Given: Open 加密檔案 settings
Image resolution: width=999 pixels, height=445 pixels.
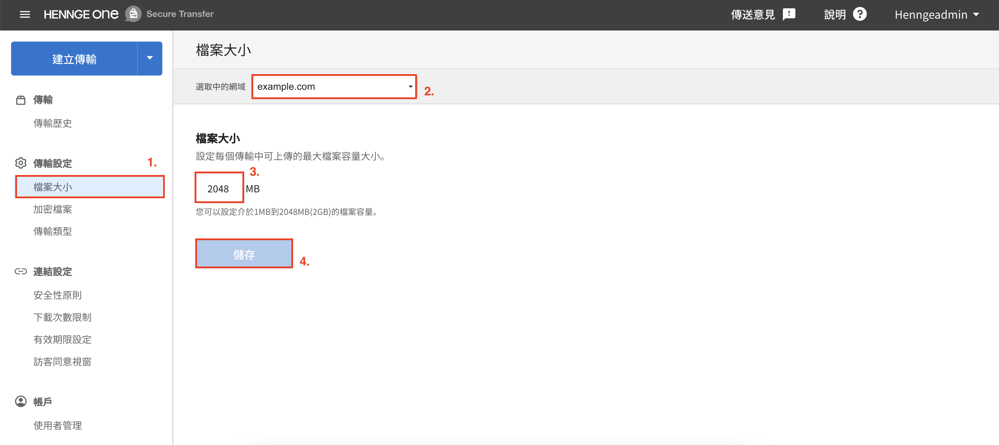Looking at the screenshot, I should [53, 209].
